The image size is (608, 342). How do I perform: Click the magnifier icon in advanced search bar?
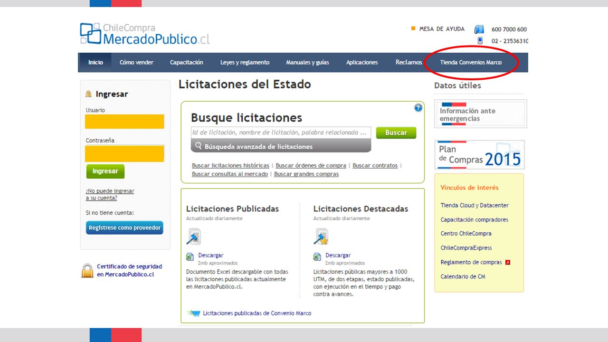(x=199, y=146)
